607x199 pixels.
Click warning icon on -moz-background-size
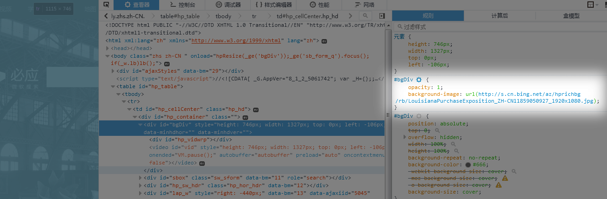point(505,178)
